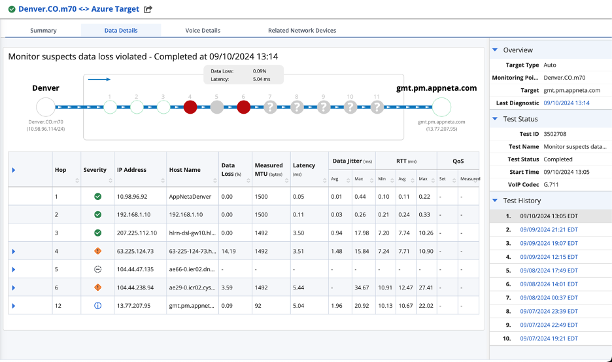Click the Denver source node circle
612x362 pixels.
click(46, 107)
